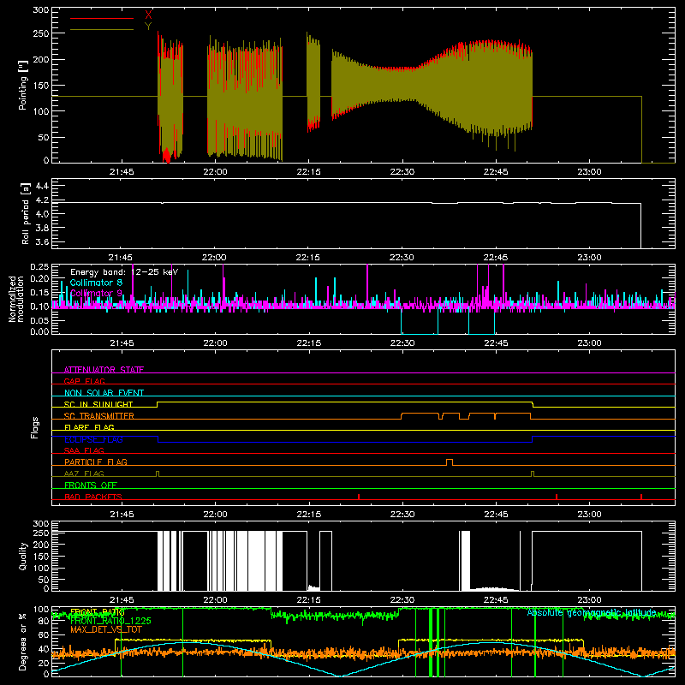
Task: Click the Absolute geomagnetic latitude label
Action: pyautogui.click(x=592, y=613)
